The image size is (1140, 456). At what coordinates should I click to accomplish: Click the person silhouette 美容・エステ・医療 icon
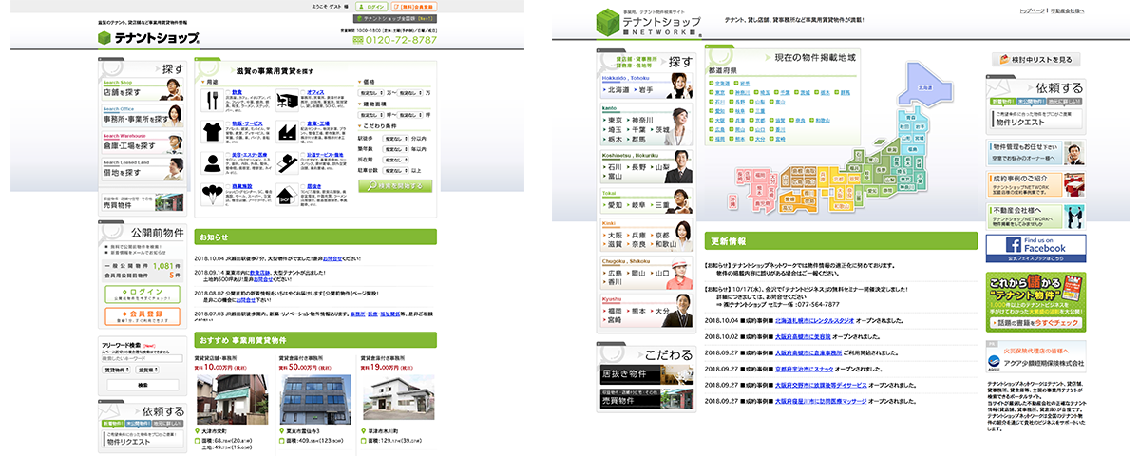(212, 162)
